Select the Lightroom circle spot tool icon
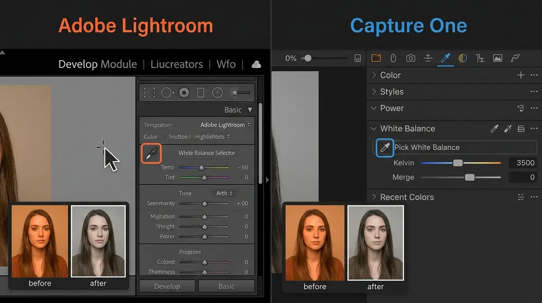The width and height of the screenshot is (542, 303). tap(167, 93)
